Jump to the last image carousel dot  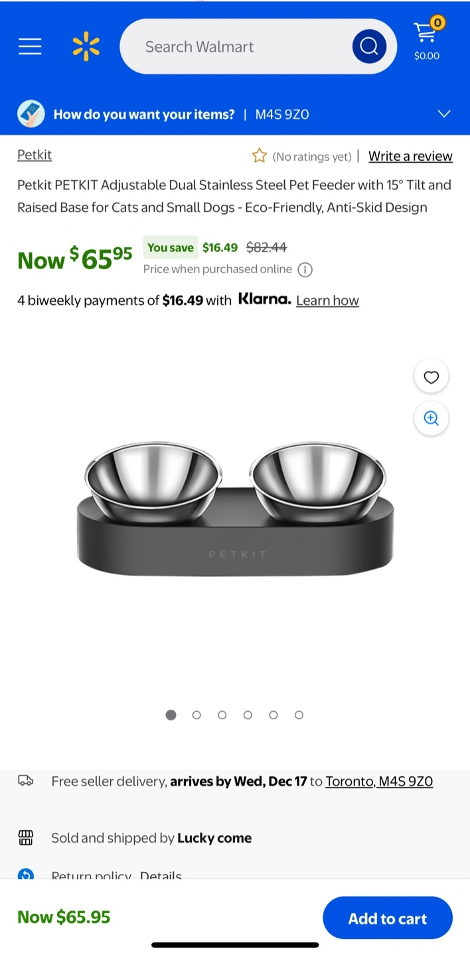point(299,715)
